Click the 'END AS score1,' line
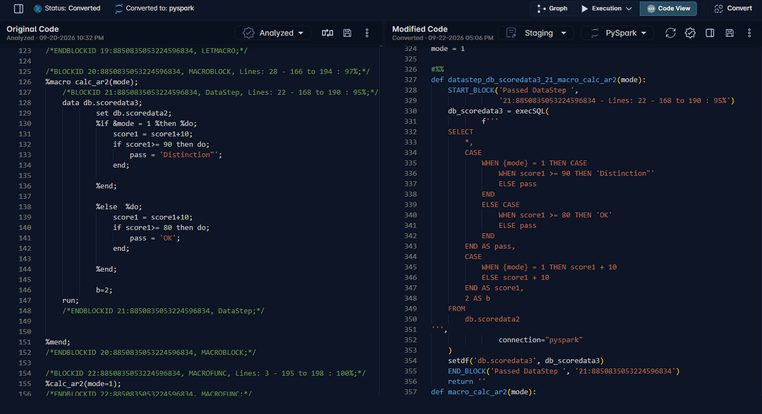 tap(494, 288)
